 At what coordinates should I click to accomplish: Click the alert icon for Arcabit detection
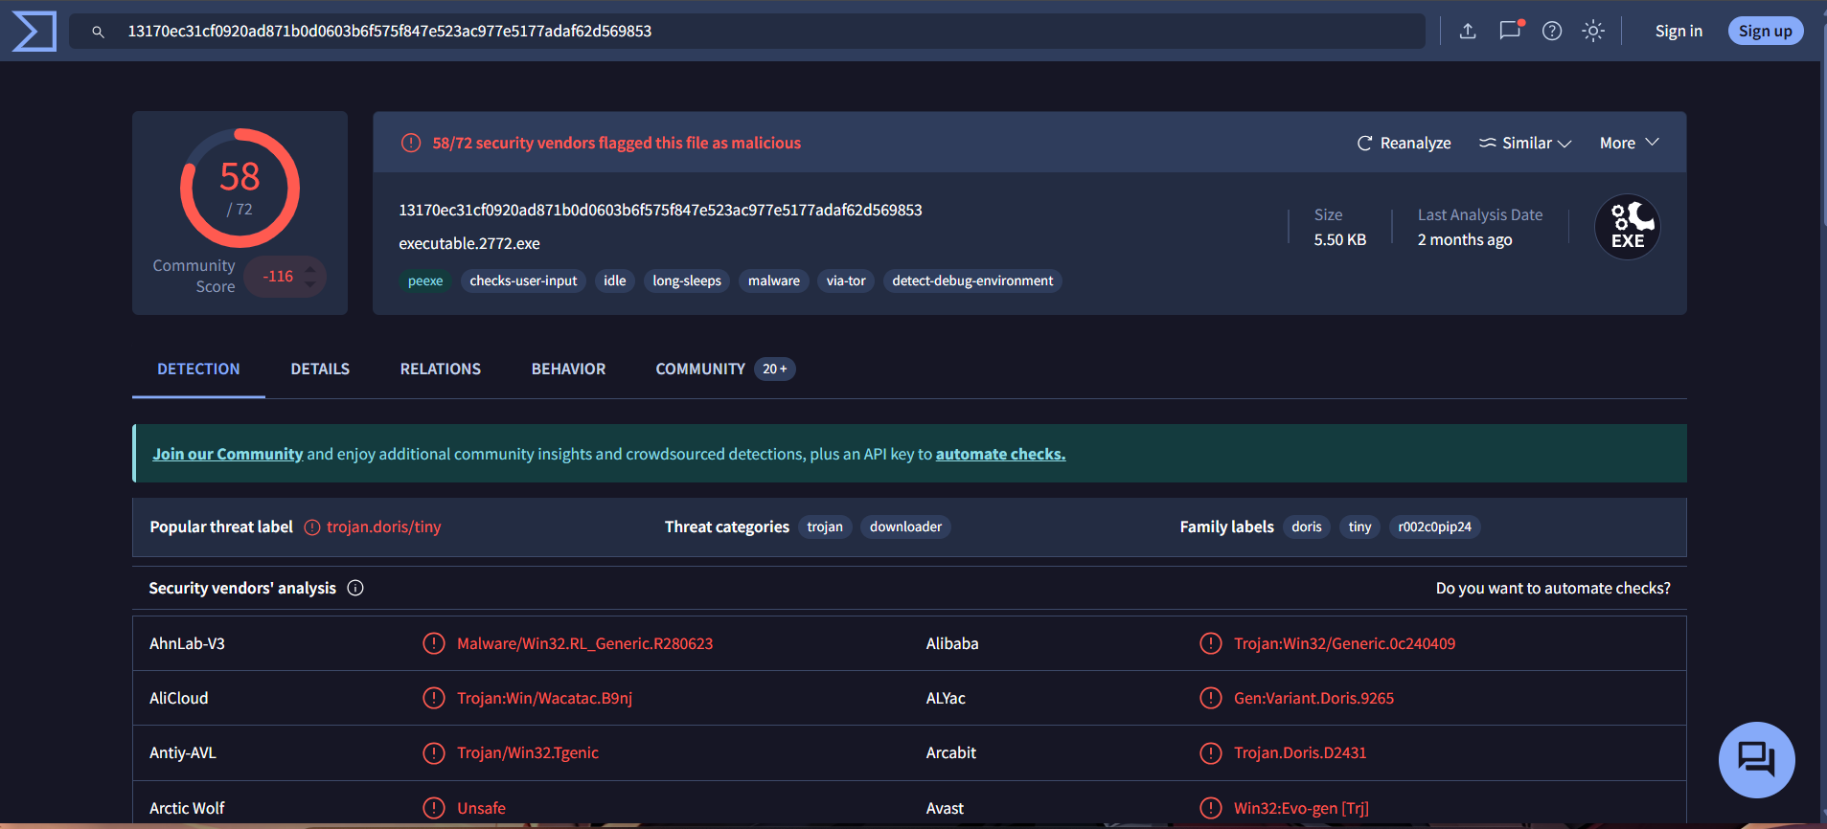coord(1211,753)
